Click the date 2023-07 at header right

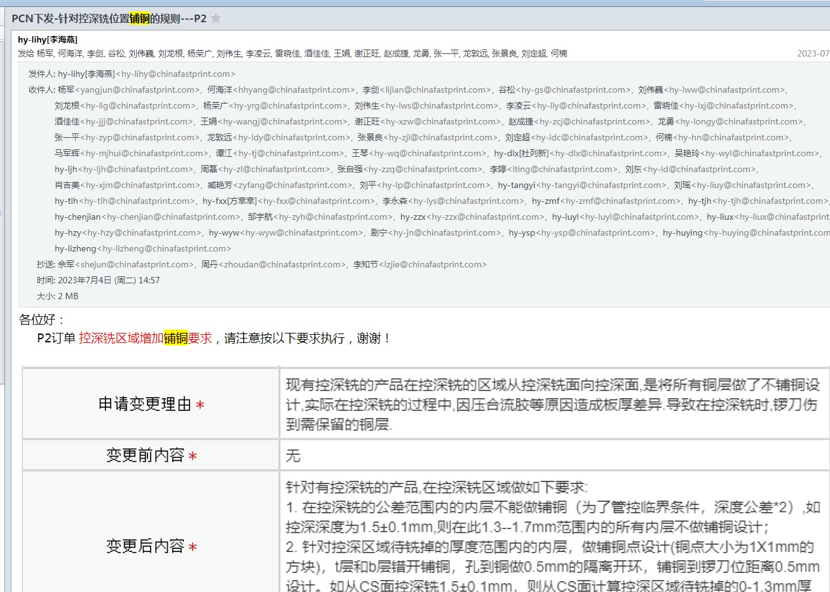coord(813,53)
